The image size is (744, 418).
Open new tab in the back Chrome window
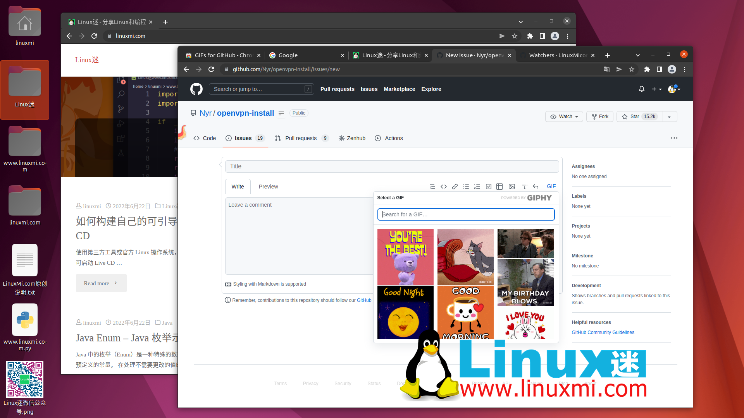165,22
